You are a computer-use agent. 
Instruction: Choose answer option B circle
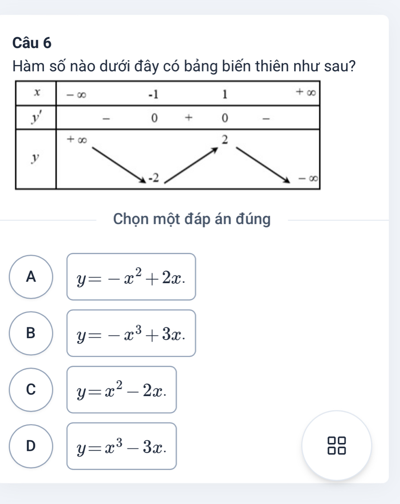pyautogui.click(x=31, y=333)
